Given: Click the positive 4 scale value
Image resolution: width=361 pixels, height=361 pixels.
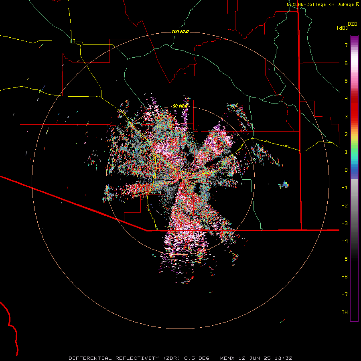Looking at the screenshot, I should (x=346, y=99).
